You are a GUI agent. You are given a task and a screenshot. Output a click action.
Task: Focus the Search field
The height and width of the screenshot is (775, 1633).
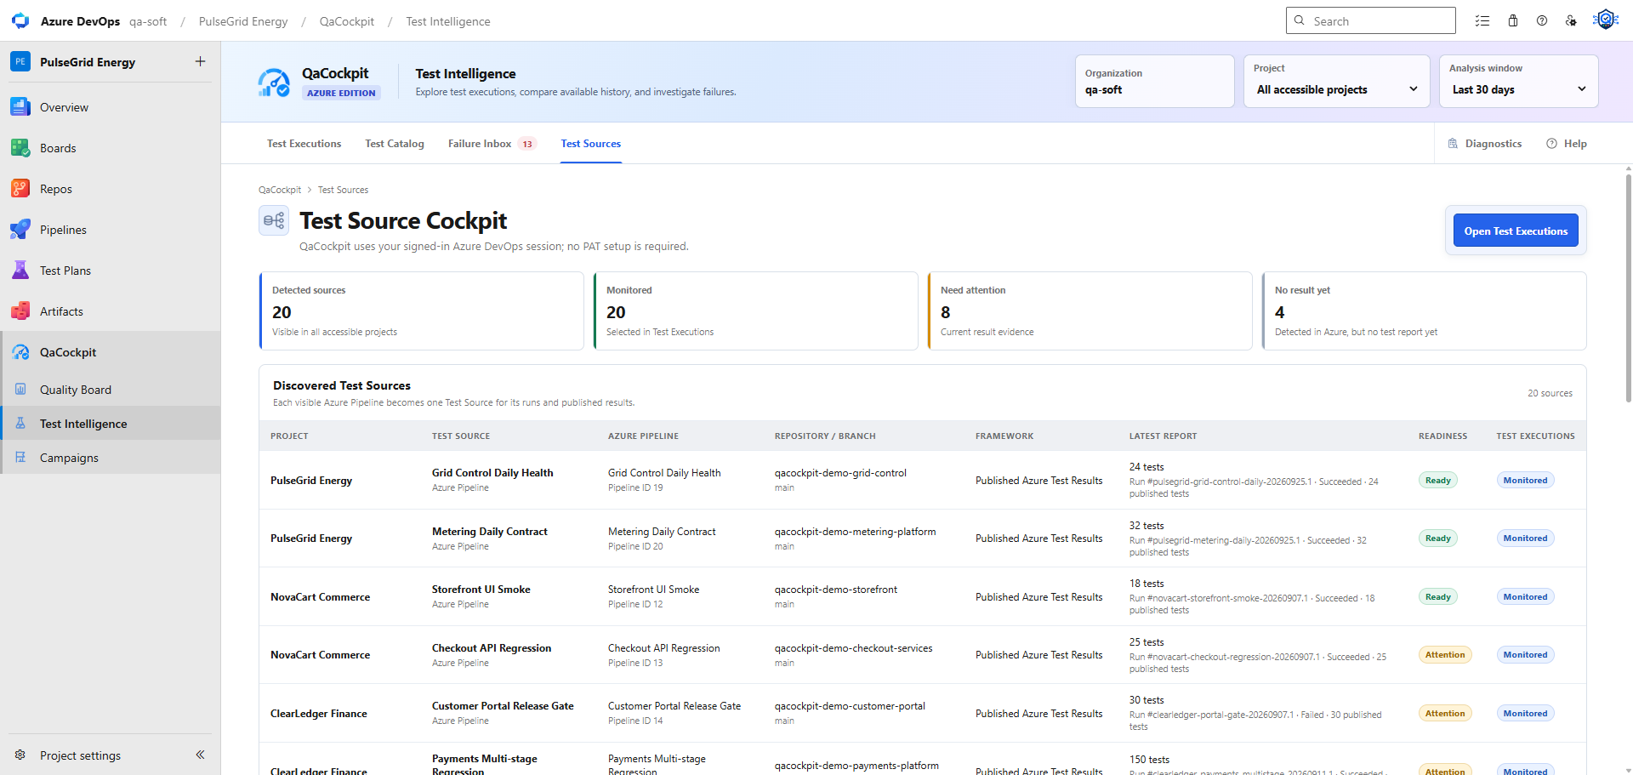tap(1371, 20)
